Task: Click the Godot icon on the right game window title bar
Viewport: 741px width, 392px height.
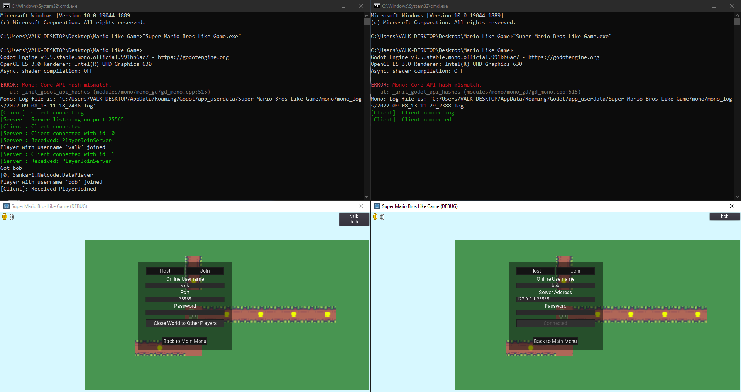Action: [x=376, y=206]
